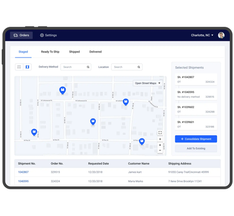Image resolution: width=234 pixels, height=216 pixels.
Task: Open shipment link 1042807
Action: [x=23, y=172]
